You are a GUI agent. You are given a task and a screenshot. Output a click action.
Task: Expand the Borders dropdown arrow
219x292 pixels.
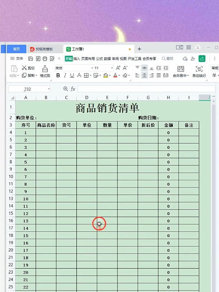pyautogui.click(x=90, y=75)
